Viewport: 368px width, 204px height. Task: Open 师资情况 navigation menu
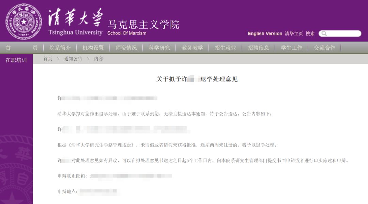(x=126, y=48)
